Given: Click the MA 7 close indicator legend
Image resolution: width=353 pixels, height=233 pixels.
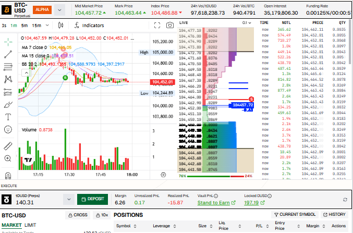Looking at the screenshot, I should (46, 47).
